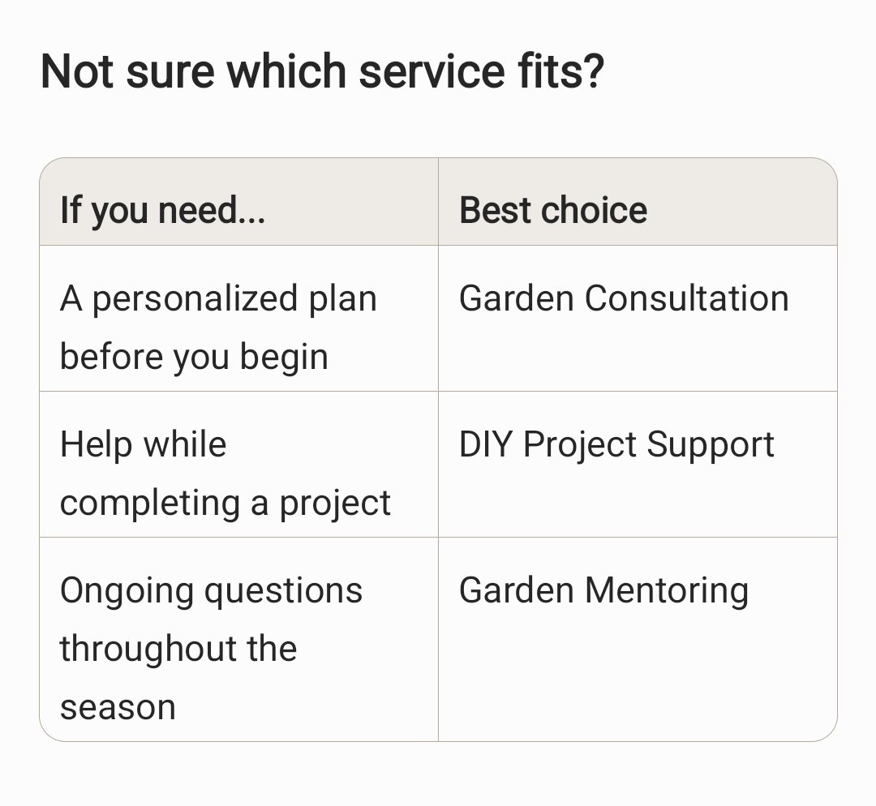Viewport: 876px width, 806px height.
Task: Click the "Not sure which service fits?" heading
Action: [x=322, y=71]
